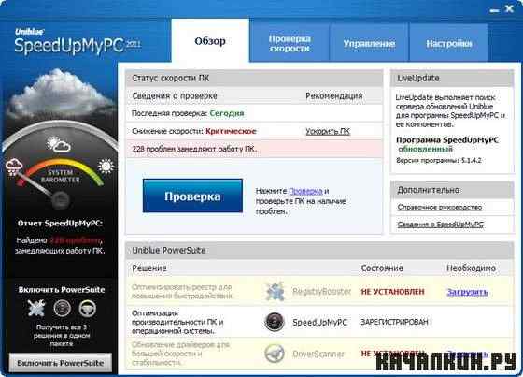The image size is (523, 377).
Task: Open the Настройки tab
Action: [x=448, y=43]
